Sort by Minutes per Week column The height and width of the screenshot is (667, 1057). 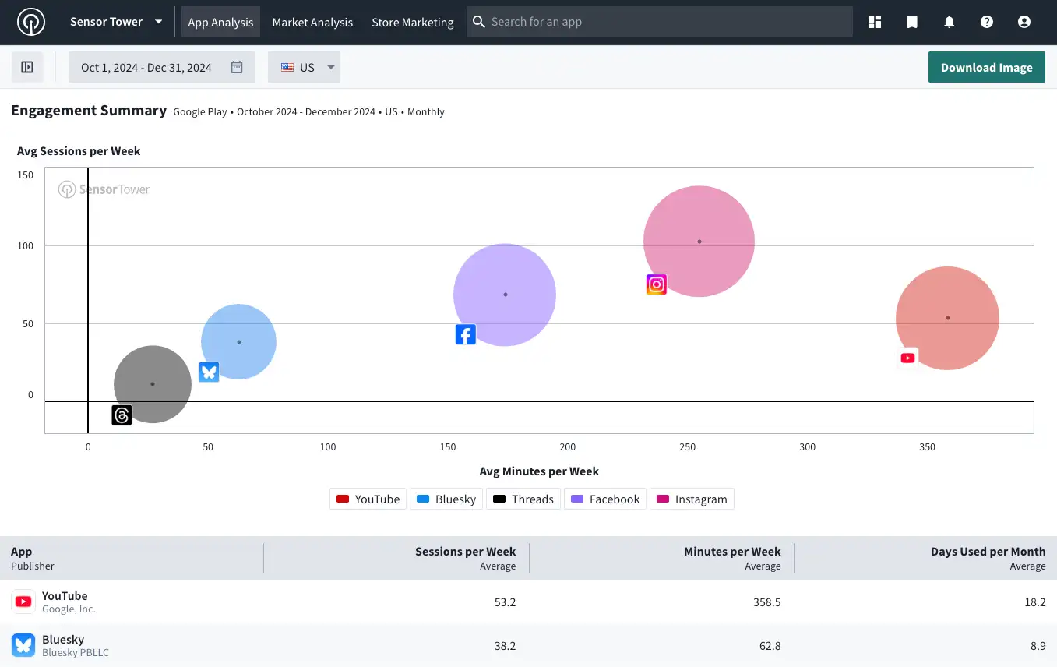[x=732, y=558]
